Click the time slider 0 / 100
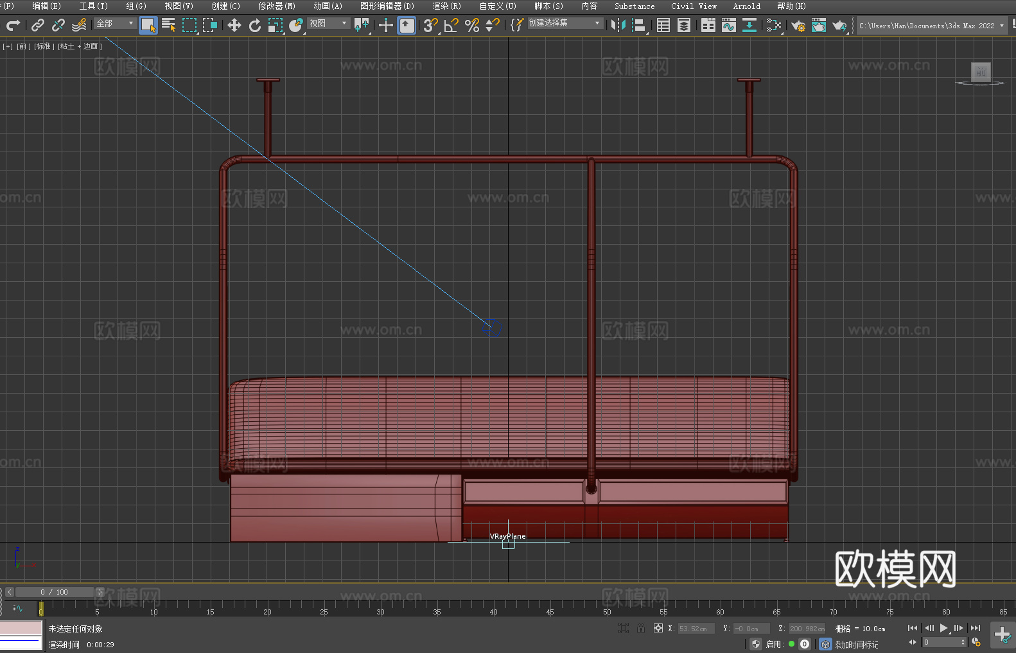 (55, 592)
